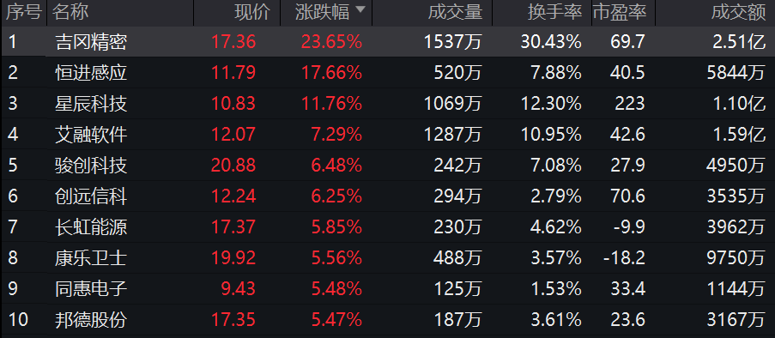775x338 pixels.
Task: Sort by 涨跌幅 column header
Action: pyautogui.click(x=323, y=13)
